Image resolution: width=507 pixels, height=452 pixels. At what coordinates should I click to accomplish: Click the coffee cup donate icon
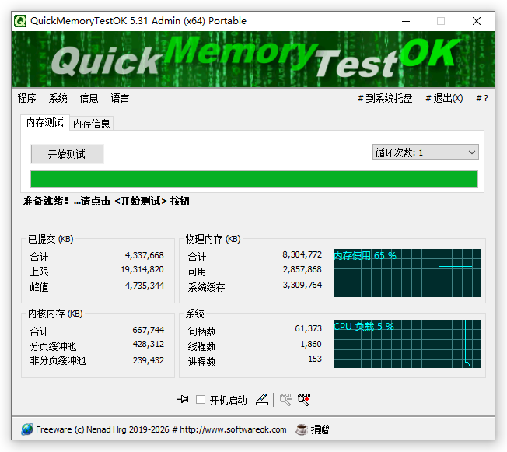coord(301,429)
